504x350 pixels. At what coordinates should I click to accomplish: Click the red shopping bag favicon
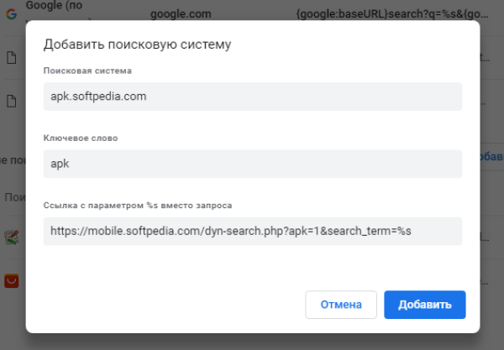click(11, 282)
